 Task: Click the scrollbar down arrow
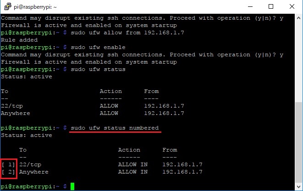[298, 186]
